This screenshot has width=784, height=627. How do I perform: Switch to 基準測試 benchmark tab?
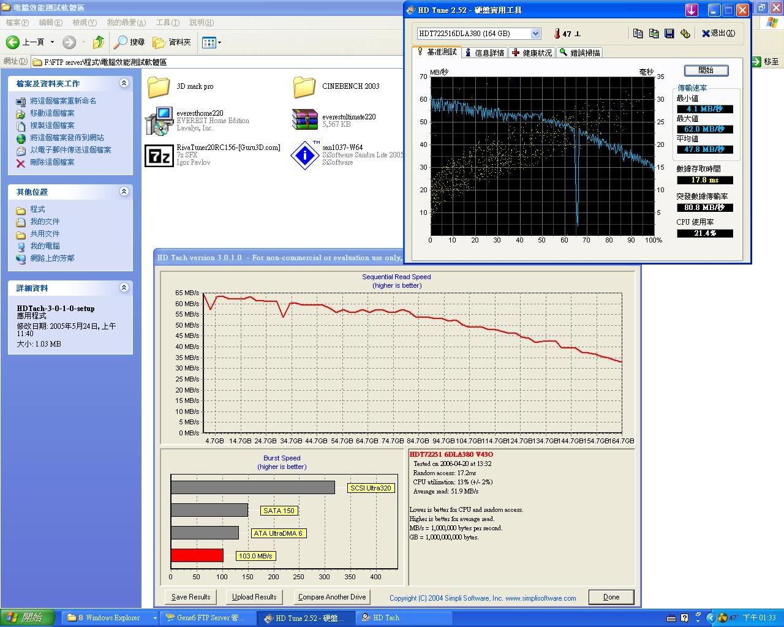click(436, 53)
